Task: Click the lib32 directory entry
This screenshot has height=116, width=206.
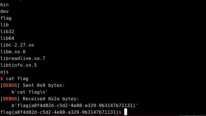Action: click(7, 31)
